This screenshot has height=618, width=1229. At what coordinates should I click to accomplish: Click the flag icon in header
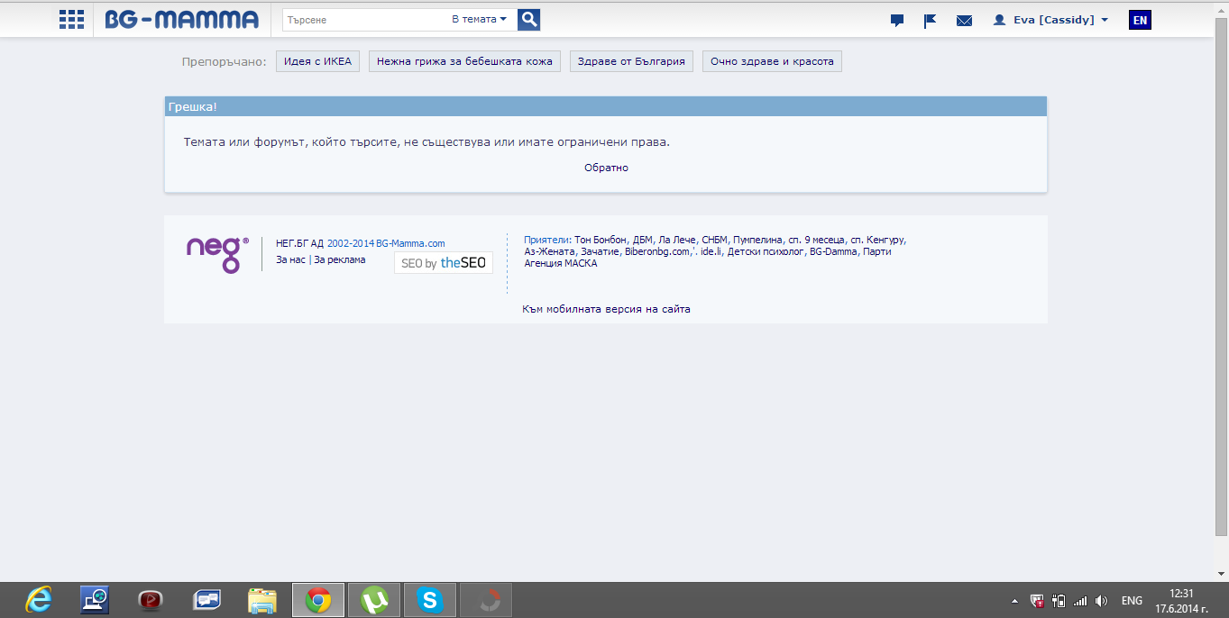point(930,21)
